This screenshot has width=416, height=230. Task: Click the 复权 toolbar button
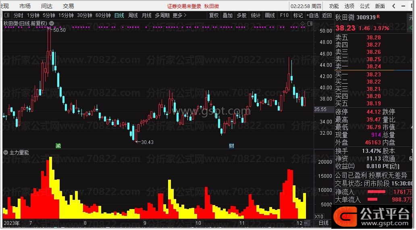[x=214, y=15]
